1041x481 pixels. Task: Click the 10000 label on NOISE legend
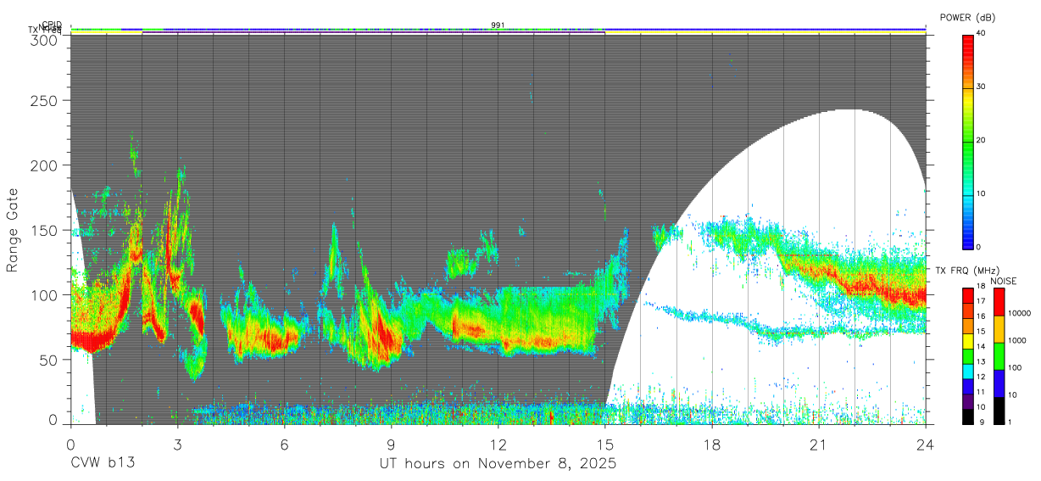point(1019,314)
